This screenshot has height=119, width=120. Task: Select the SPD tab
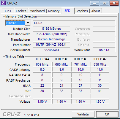pos(67,11)
